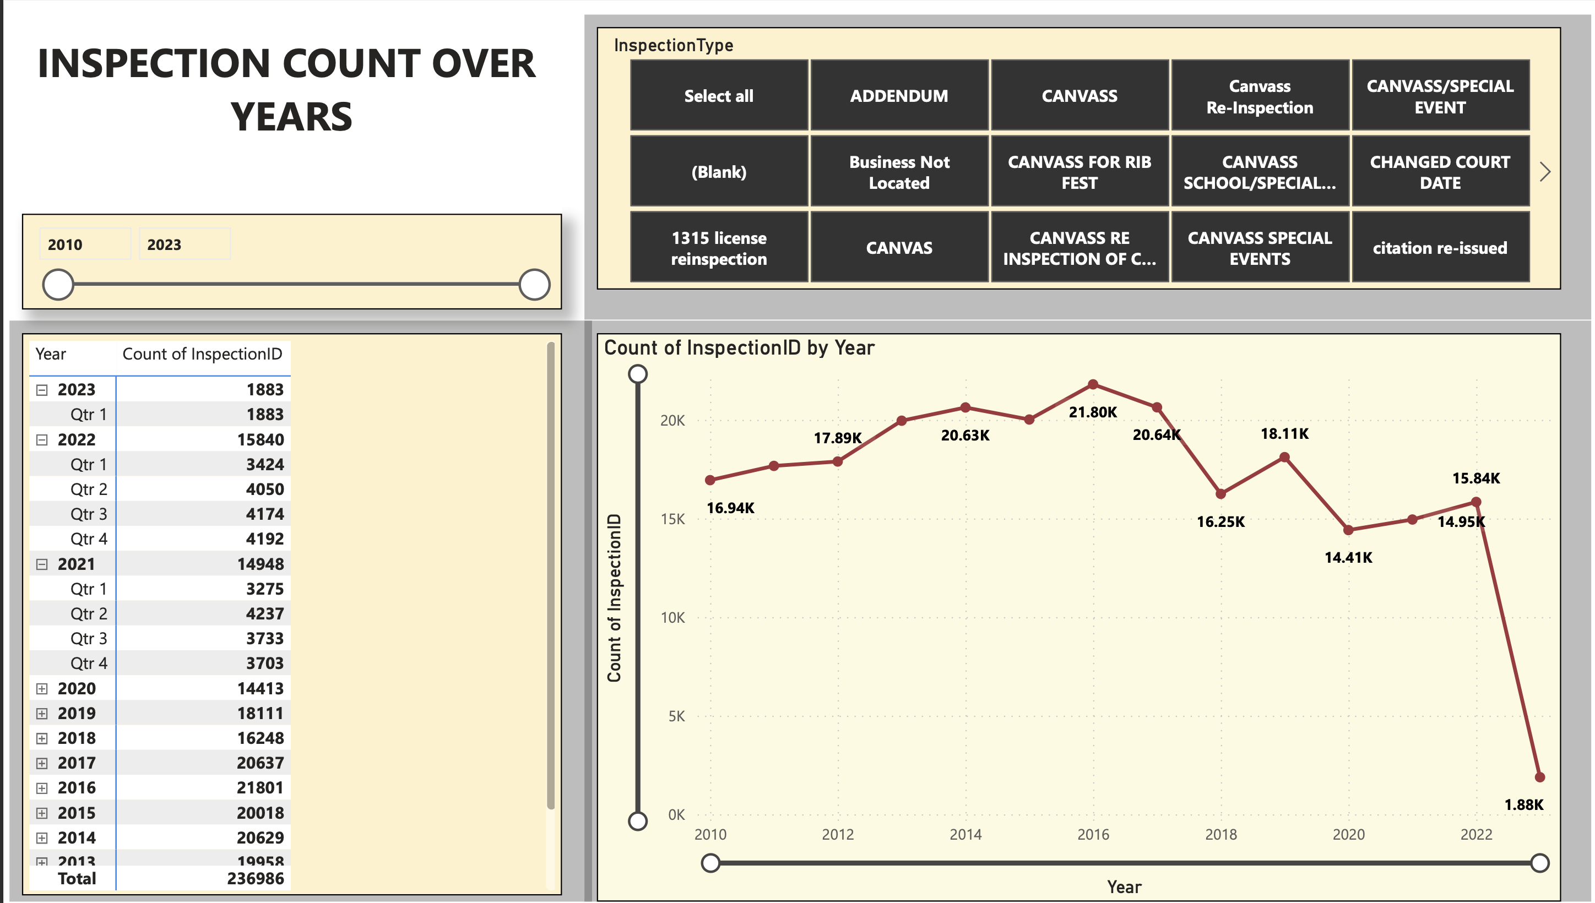This screenshot has height=903, width=1595.
Task: Select the "CANVASS SPECIAL EVENTS" tile
Action: pyautogui.click(x=1260, y=247)
